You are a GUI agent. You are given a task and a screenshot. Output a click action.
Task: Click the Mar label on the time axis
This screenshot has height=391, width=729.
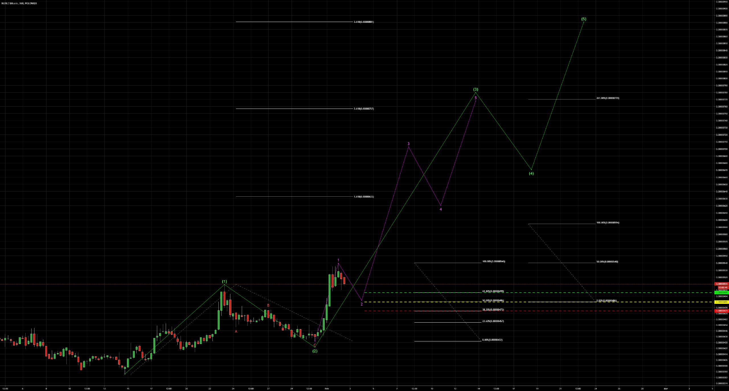666,388
